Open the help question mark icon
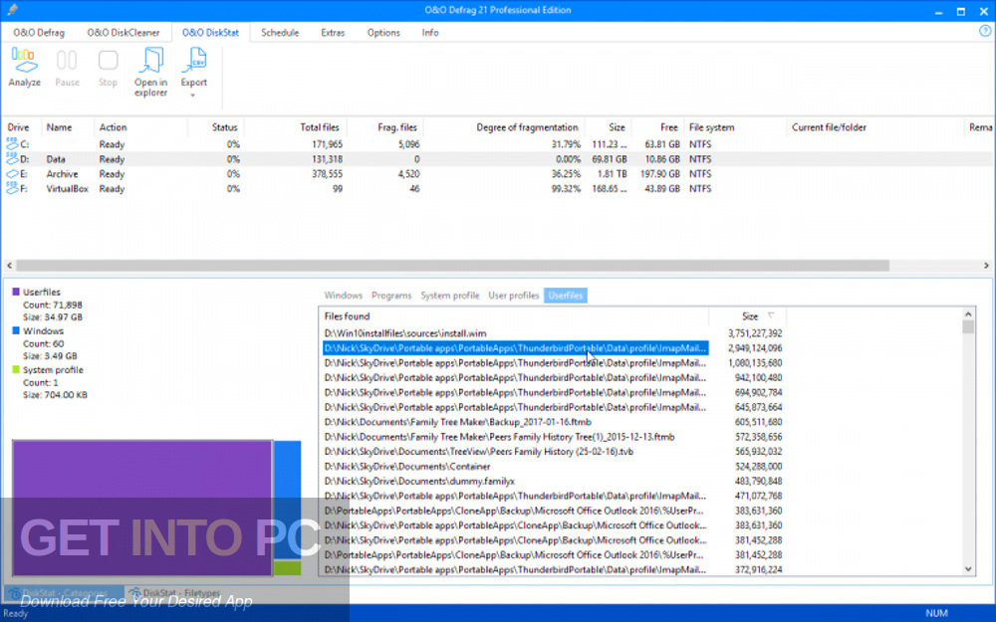996x622 pixels. [985, 32]
